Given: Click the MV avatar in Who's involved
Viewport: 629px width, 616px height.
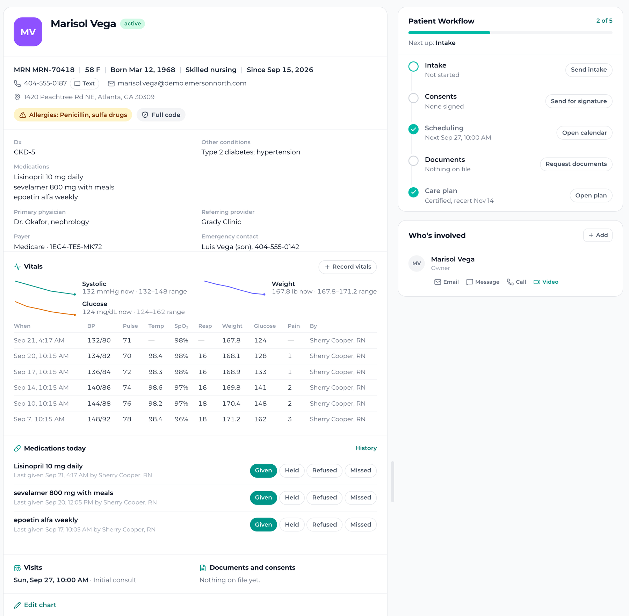Looking at the screenshot, I should tap(417, 263).
